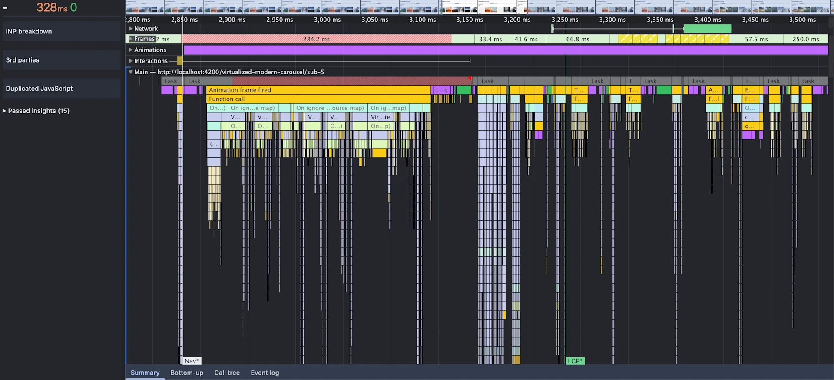The width and height of the screenshot is (834, 380).
Task: Open the Duplicated JavaScript insight
Action: pyautogui.click(x=61, y=89)
